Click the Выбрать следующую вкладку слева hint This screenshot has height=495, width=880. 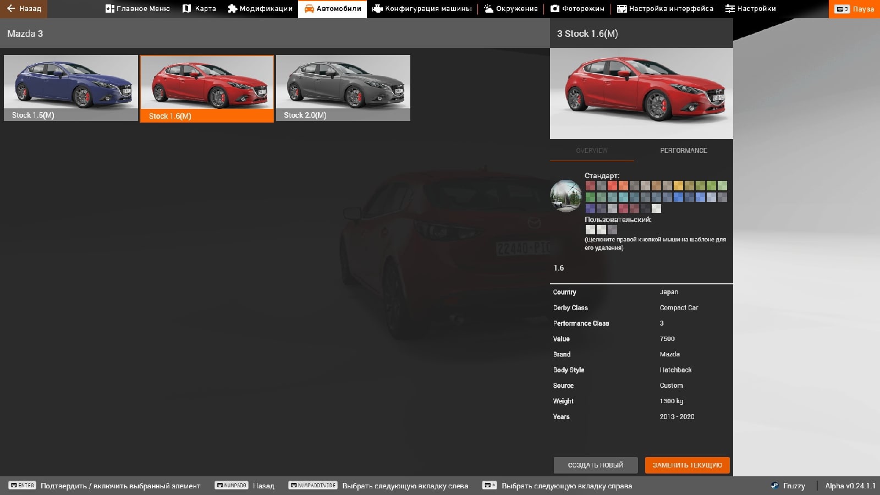pyautogui.click(x=405, y=486)
